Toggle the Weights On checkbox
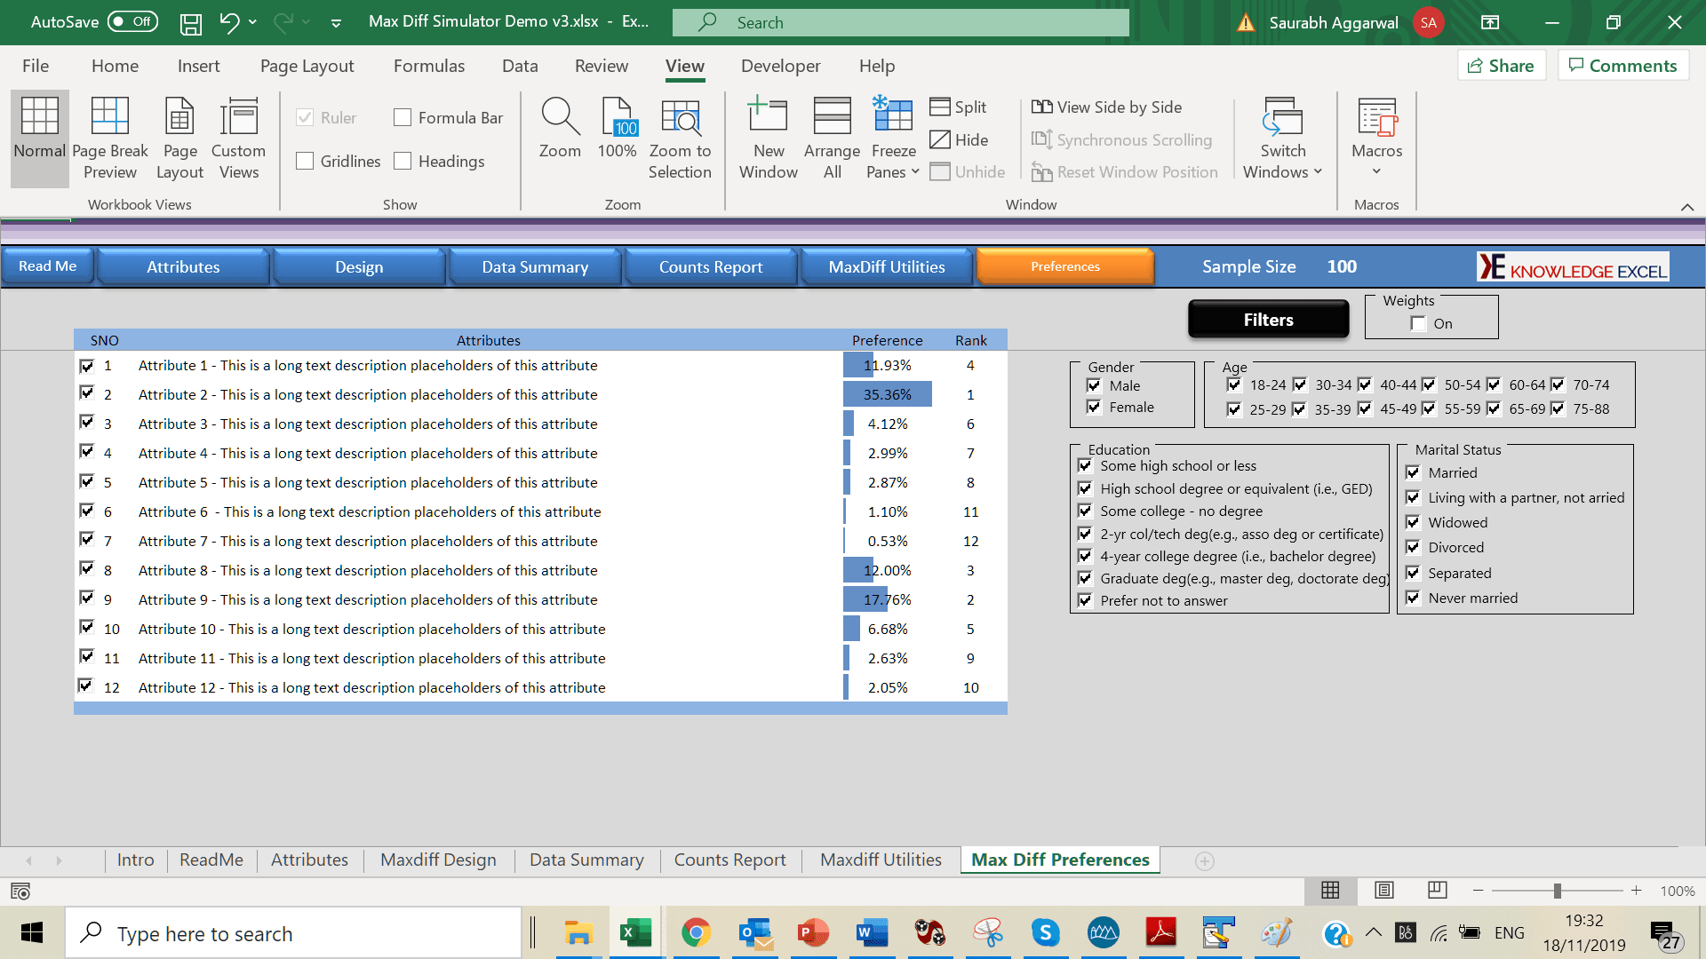The image size is (1706, 959). (x=1418, y=324)
